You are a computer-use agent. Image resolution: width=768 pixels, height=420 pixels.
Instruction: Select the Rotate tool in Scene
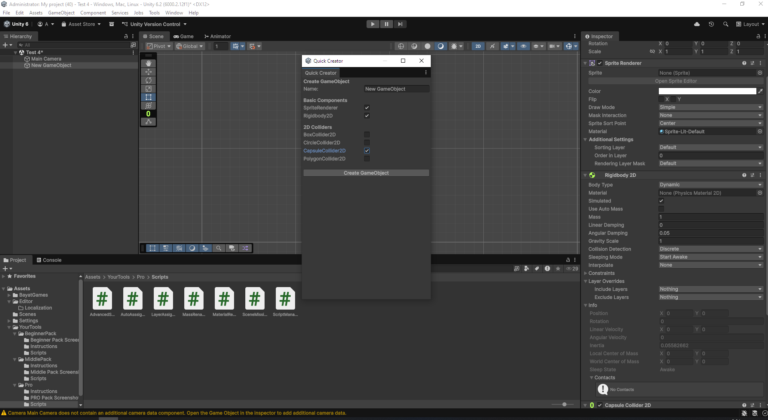tap(149, 80)
